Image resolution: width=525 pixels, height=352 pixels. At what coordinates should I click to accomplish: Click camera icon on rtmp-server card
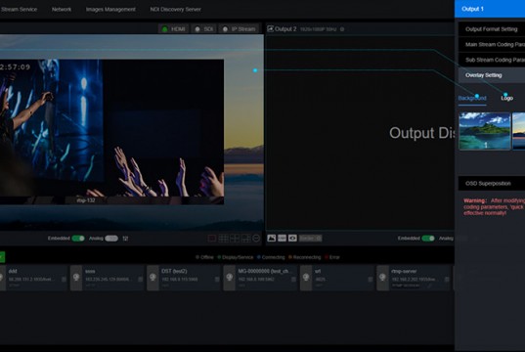point(382,278)
